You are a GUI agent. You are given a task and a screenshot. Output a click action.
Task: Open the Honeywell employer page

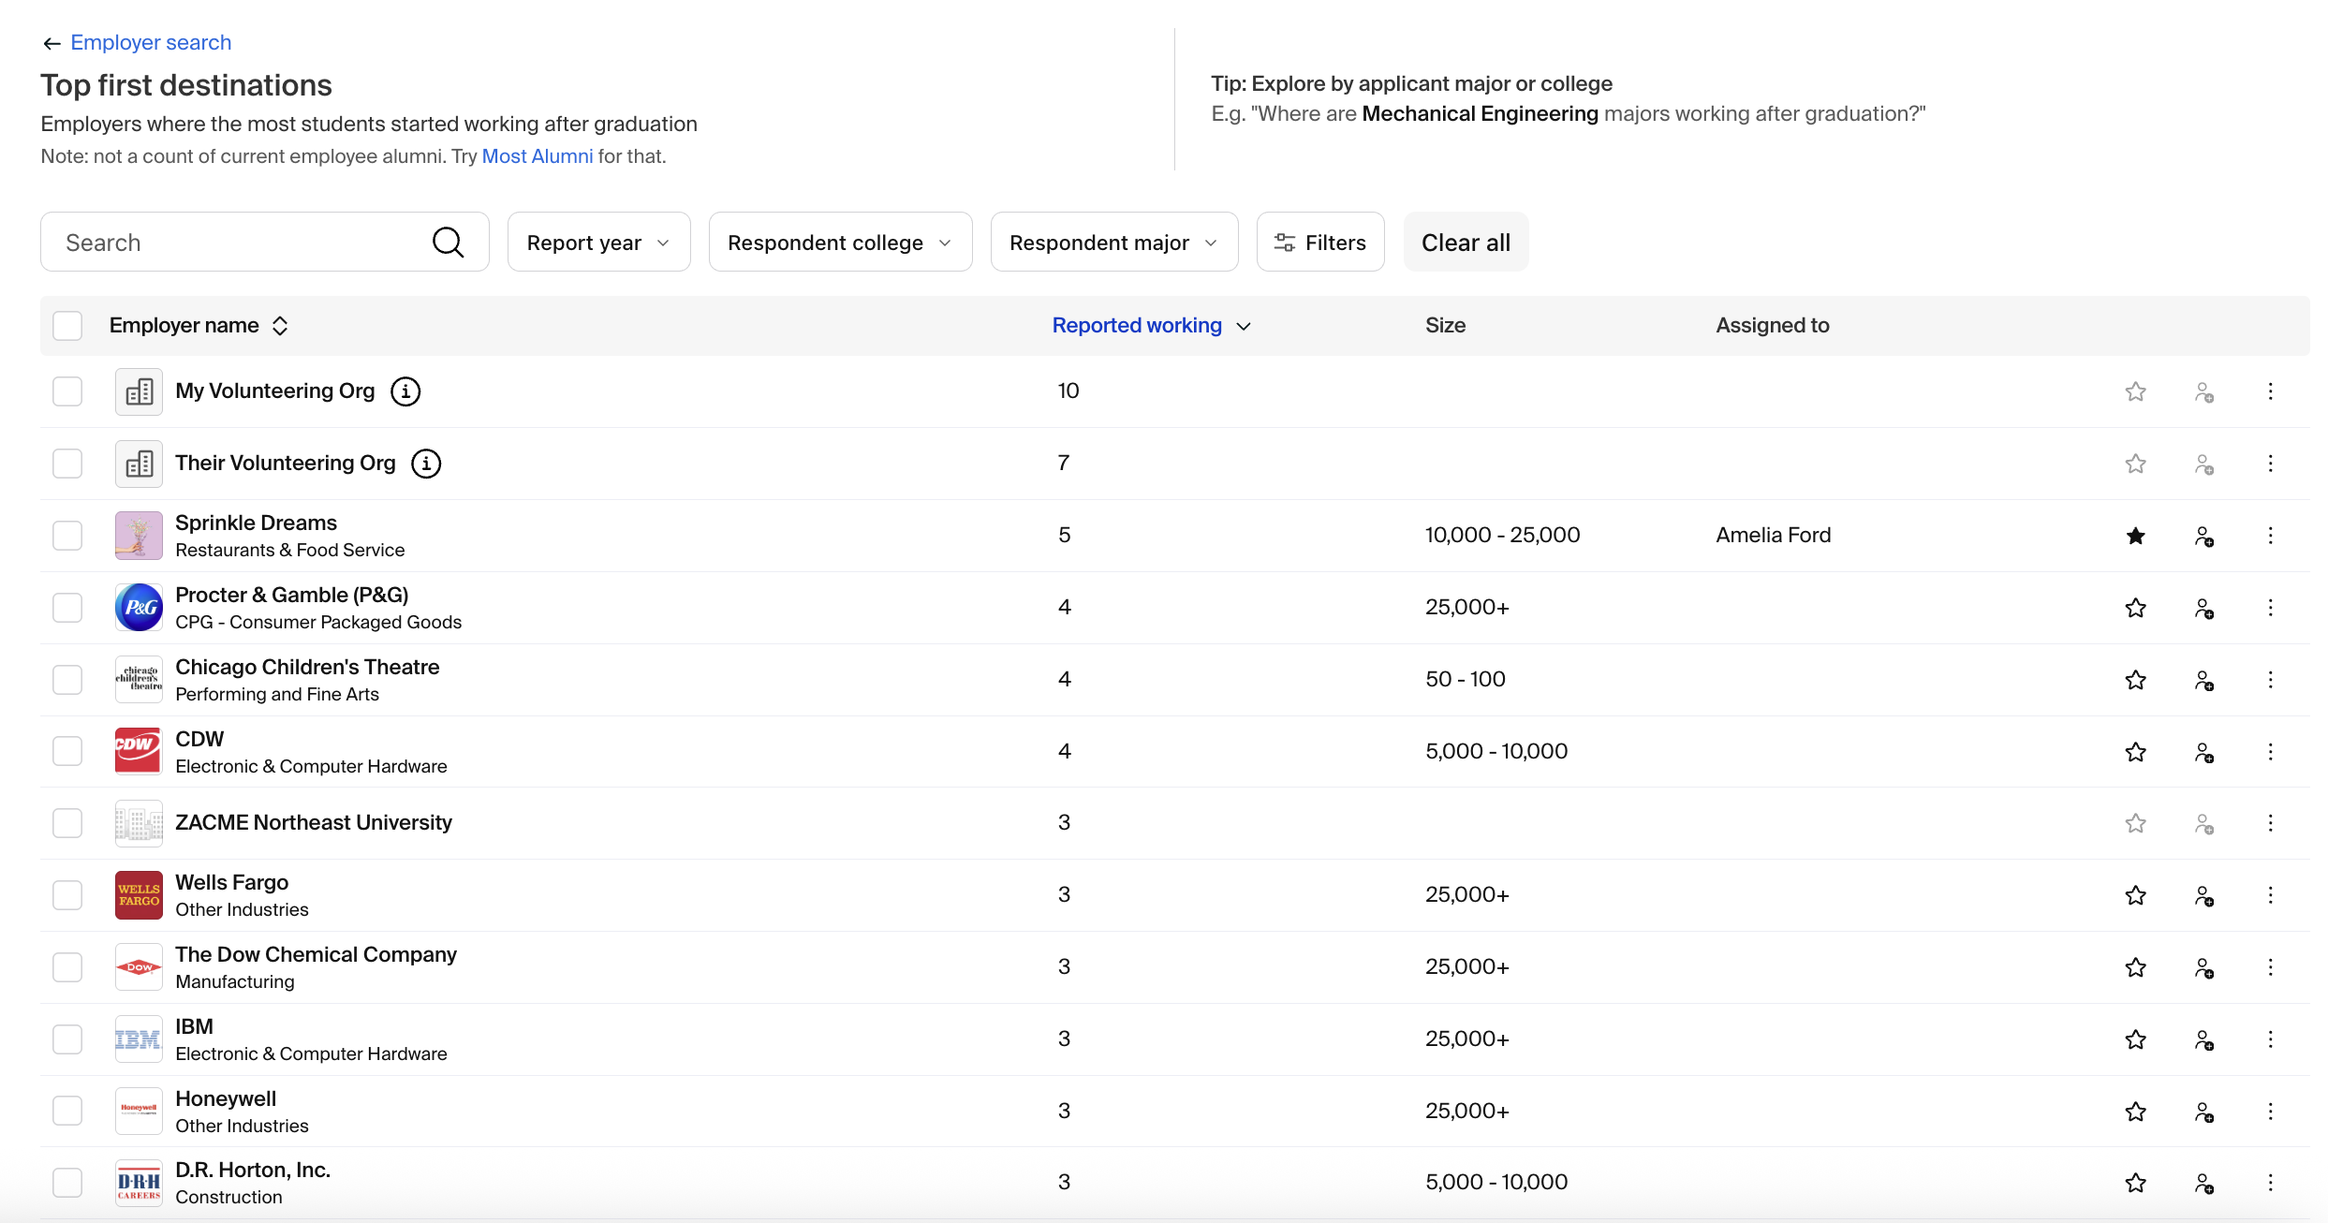226,1098
